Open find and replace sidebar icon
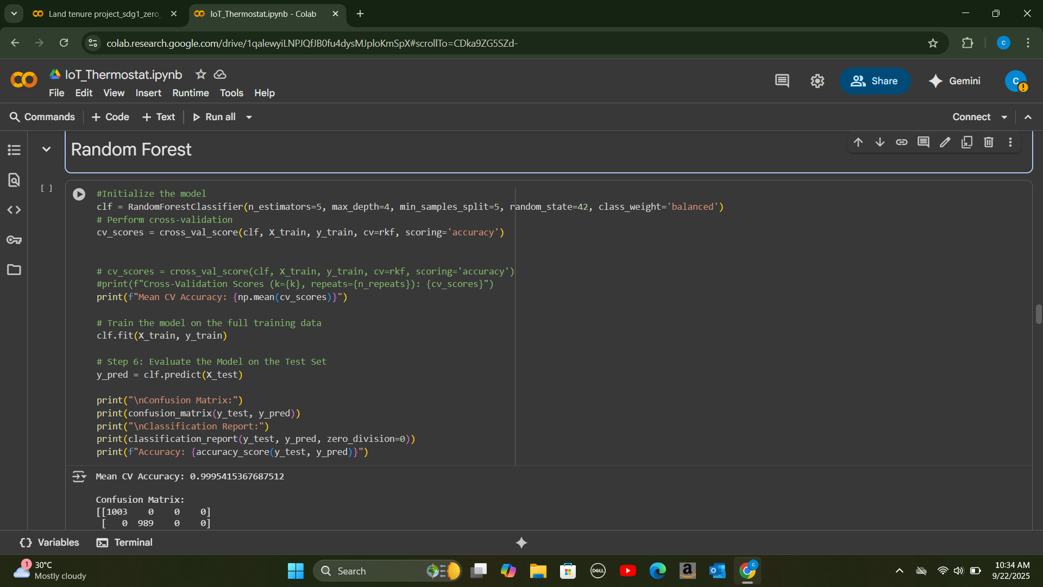Screen dimensions: 1043x587 tap(14, 180)
